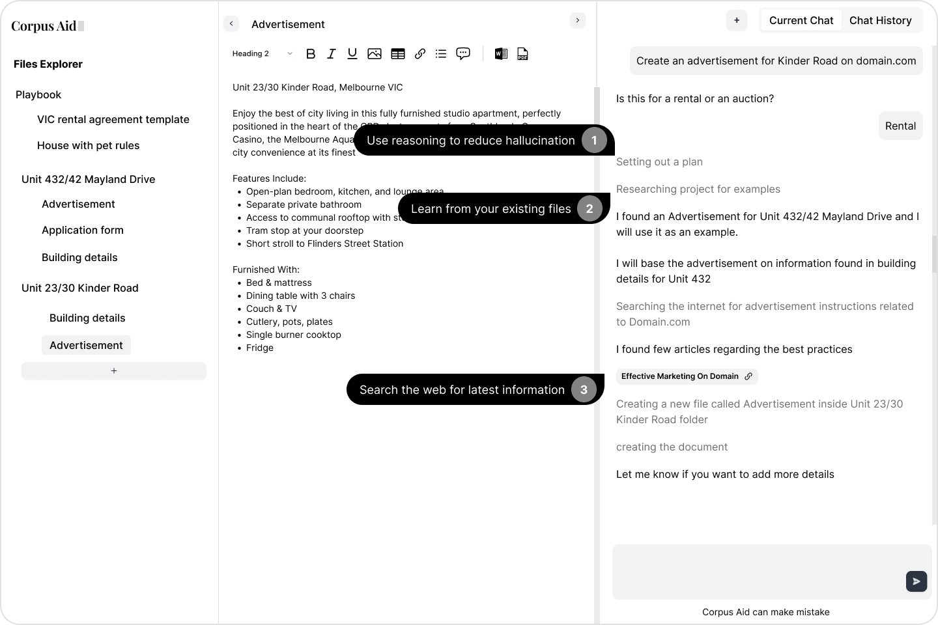
Task: Add a hyperlink with the link icon
Action: pos(420,54)
